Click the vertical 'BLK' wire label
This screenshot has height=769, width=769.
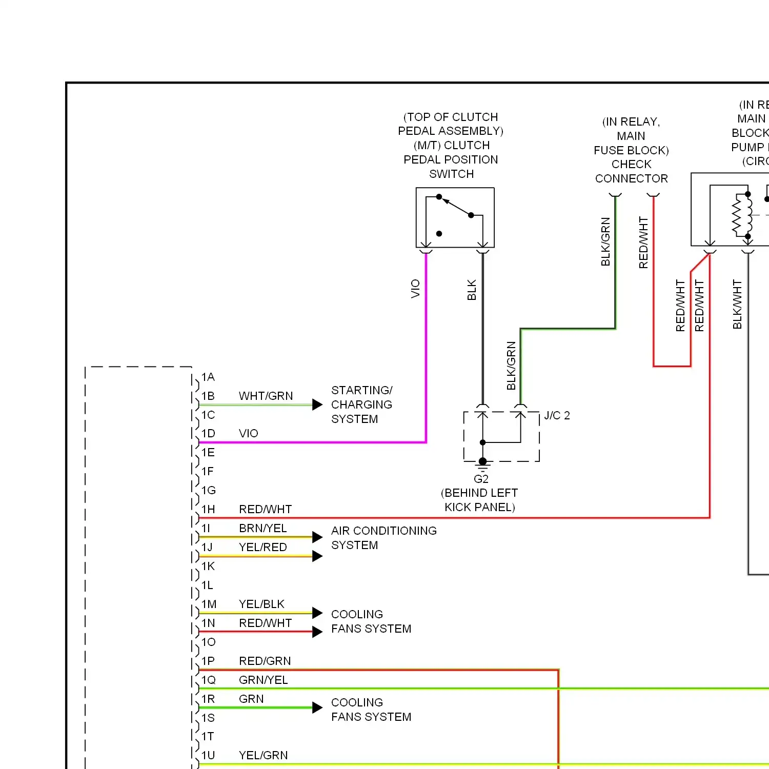point(472,290)
